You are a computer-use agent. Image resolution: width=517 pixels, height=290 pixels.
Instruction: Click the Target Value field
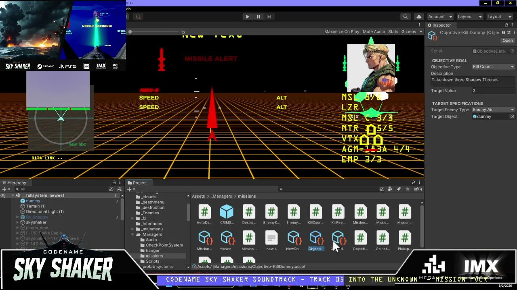click(493, 91)
